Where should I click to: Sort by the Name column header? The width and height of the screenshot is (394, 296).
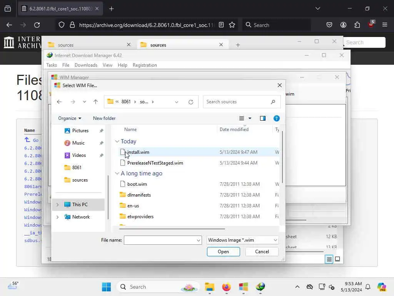pyautogui.click(x=130, y=129)
